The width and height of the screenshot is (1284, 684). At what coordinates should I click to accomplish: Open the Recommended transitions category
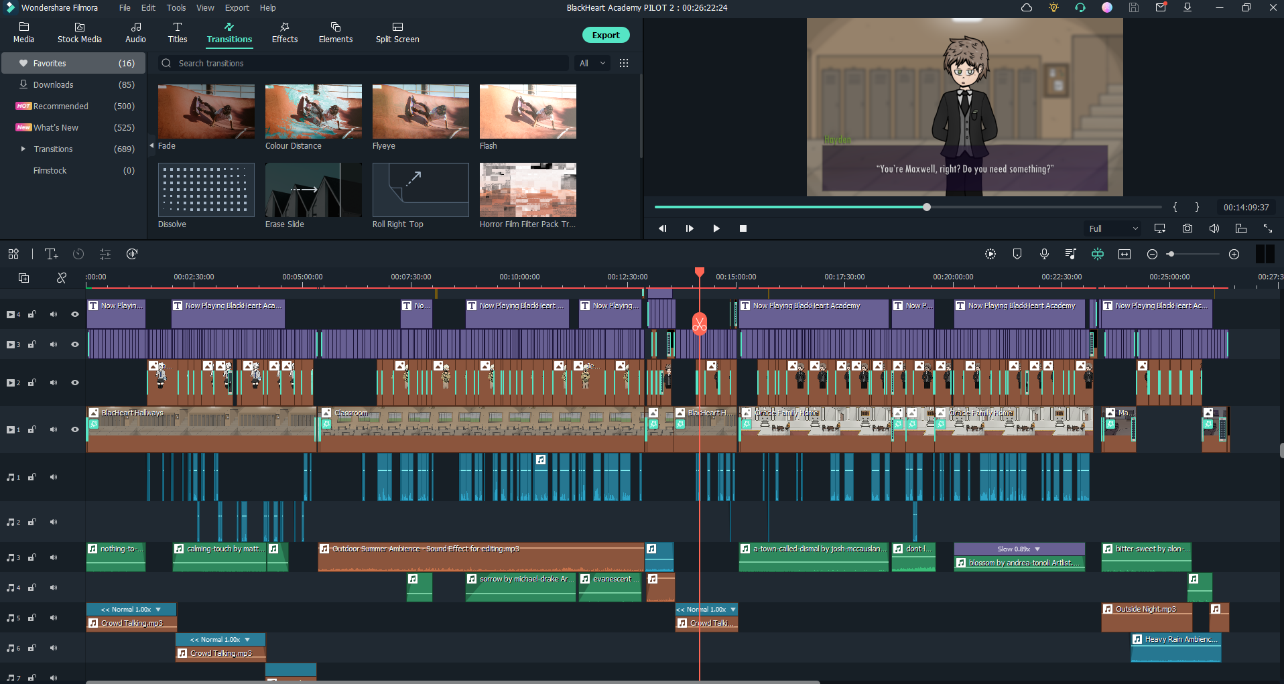tap(74, 106)
